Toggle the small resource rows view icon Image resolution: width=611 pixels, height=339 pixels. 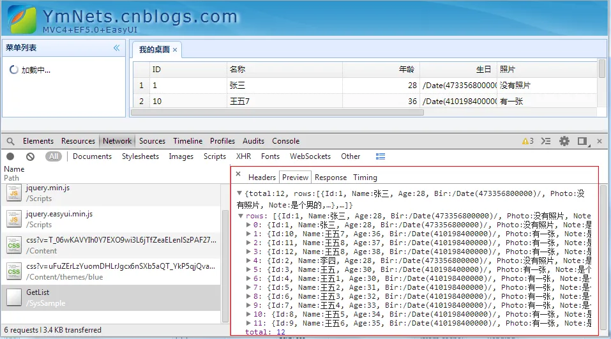pyautogui.click(x=381, y=156)
